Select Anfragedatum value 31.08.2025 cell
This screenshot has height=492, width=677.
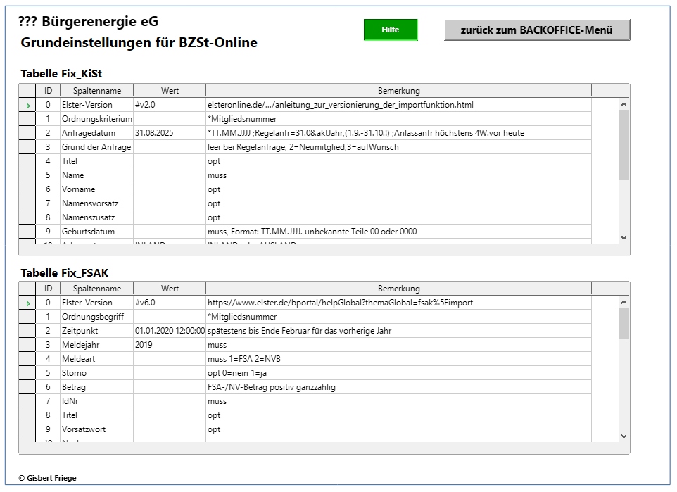(x=169, y=133)
